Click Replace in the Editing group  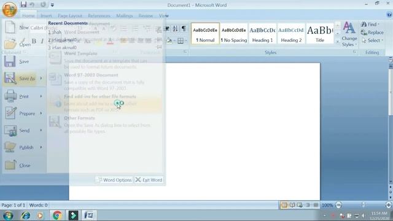coord(372,33)
